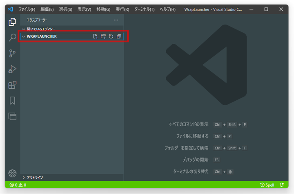Viewport: 294px width, 194px height.
Task: Open the Source Control view icon
Action: [12, 53]
